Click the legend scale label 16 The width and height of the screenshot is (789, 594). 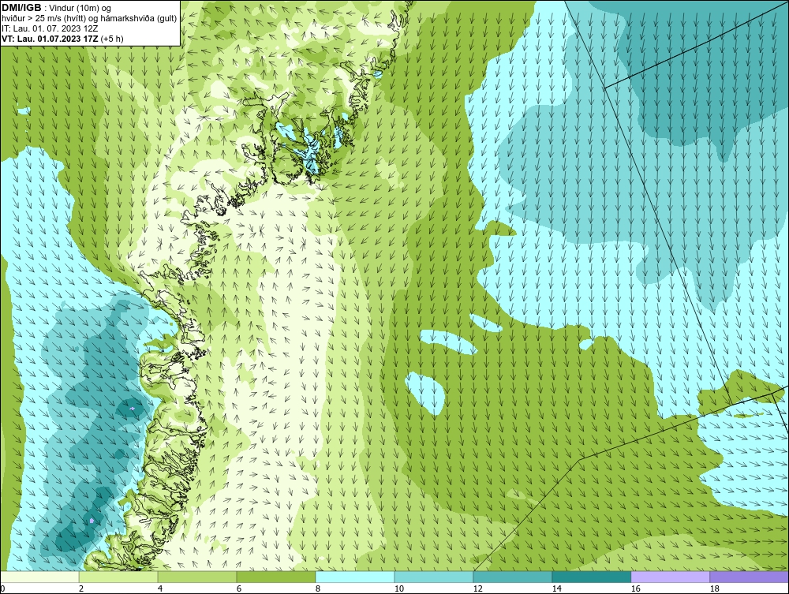(635, 588)
